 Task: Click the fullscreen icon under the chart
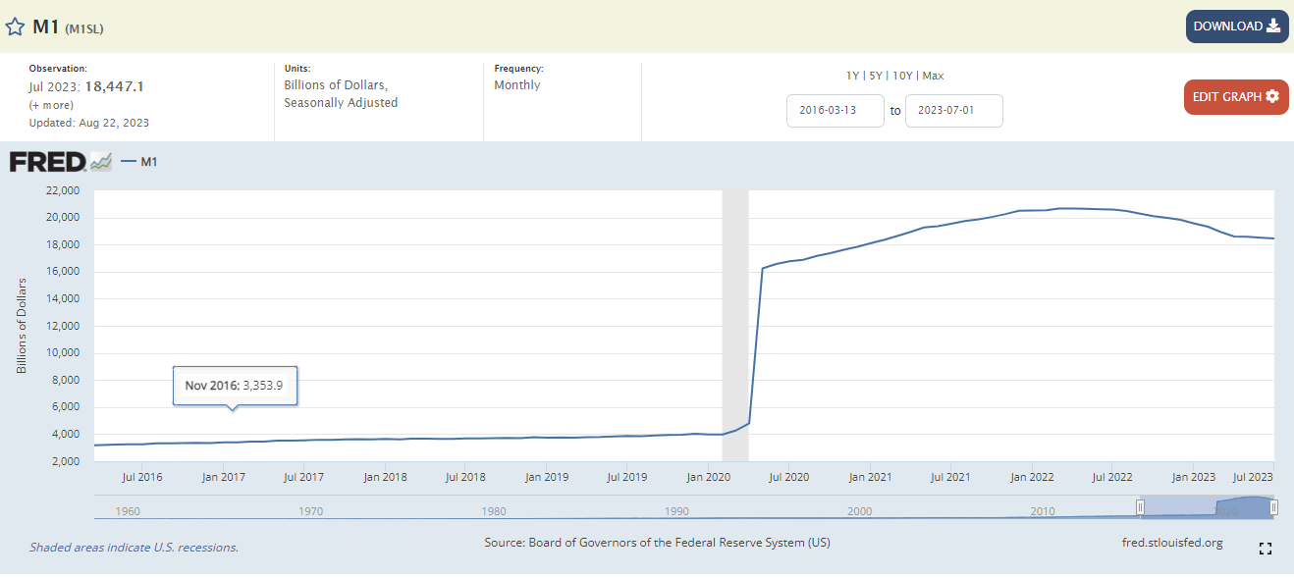[x=1265, y=549]
